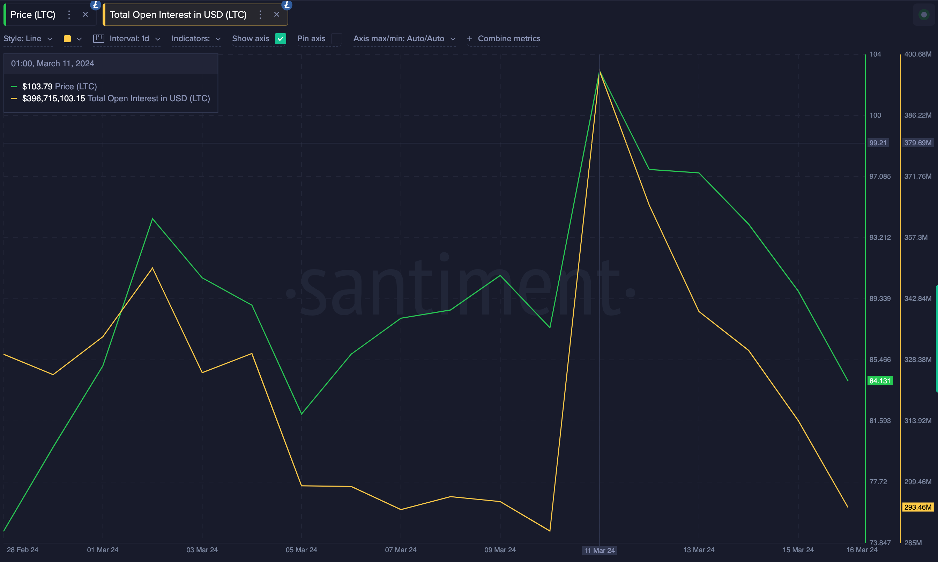This screenshot has width=938, height=562.
Task: Click the green status dot icon
Action: pyautogui.click(x=924, y=15)
